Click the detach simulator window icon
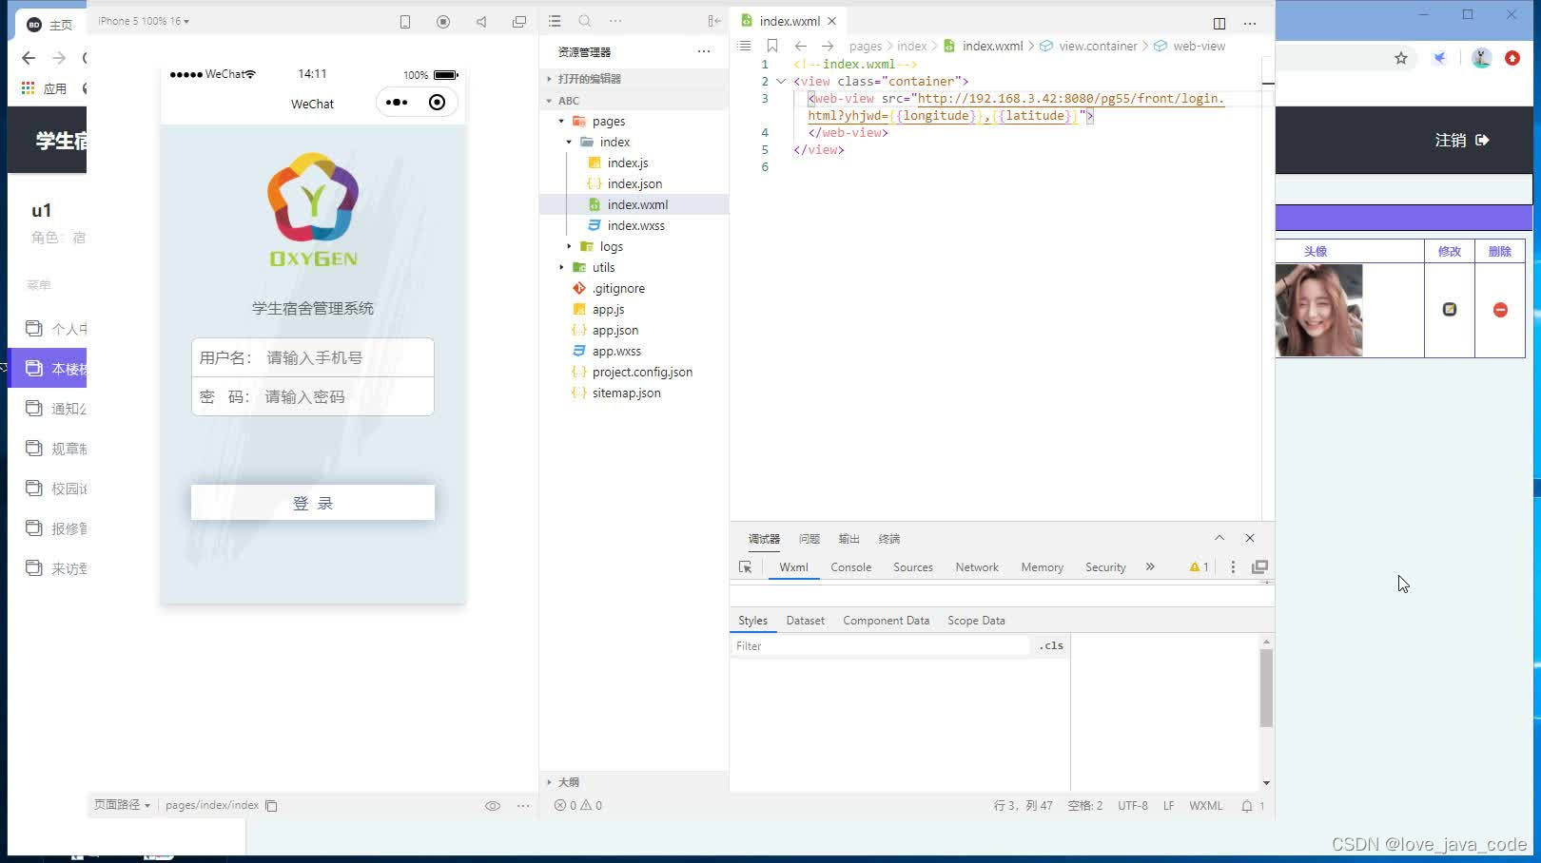The image size is (1541, 863). (x=519, y=22)
